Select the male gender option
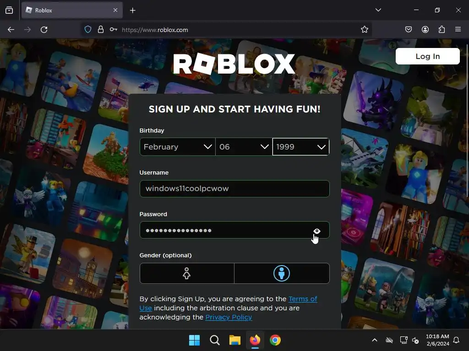Image resolution: width=469 pixels, height=351 pixels. pos(282,273)
